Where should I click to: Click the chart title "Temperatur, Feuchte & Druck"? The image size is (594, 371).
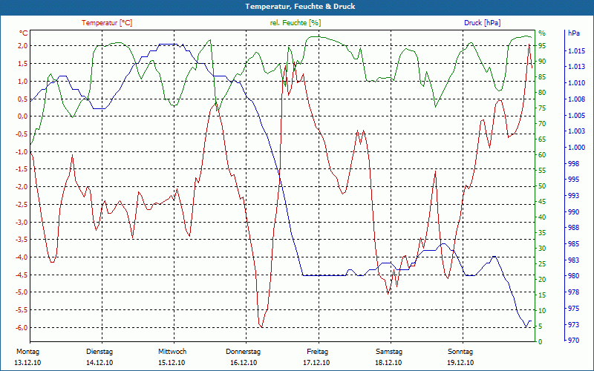[300, 7]
